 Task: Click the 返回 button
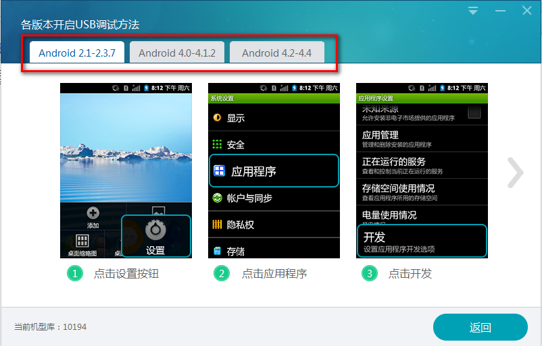[x=480, y=327]
